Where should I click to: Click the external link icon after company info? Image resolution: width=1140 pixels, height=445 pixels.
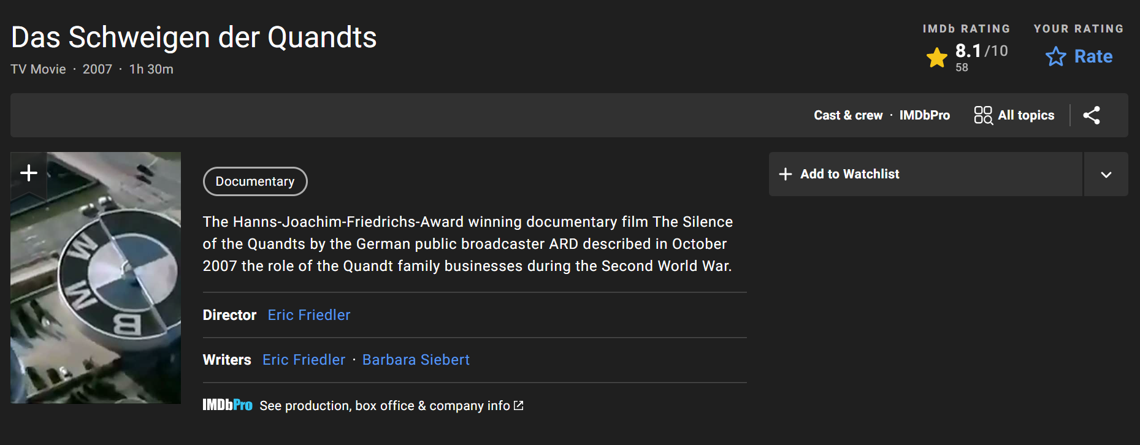519,405
